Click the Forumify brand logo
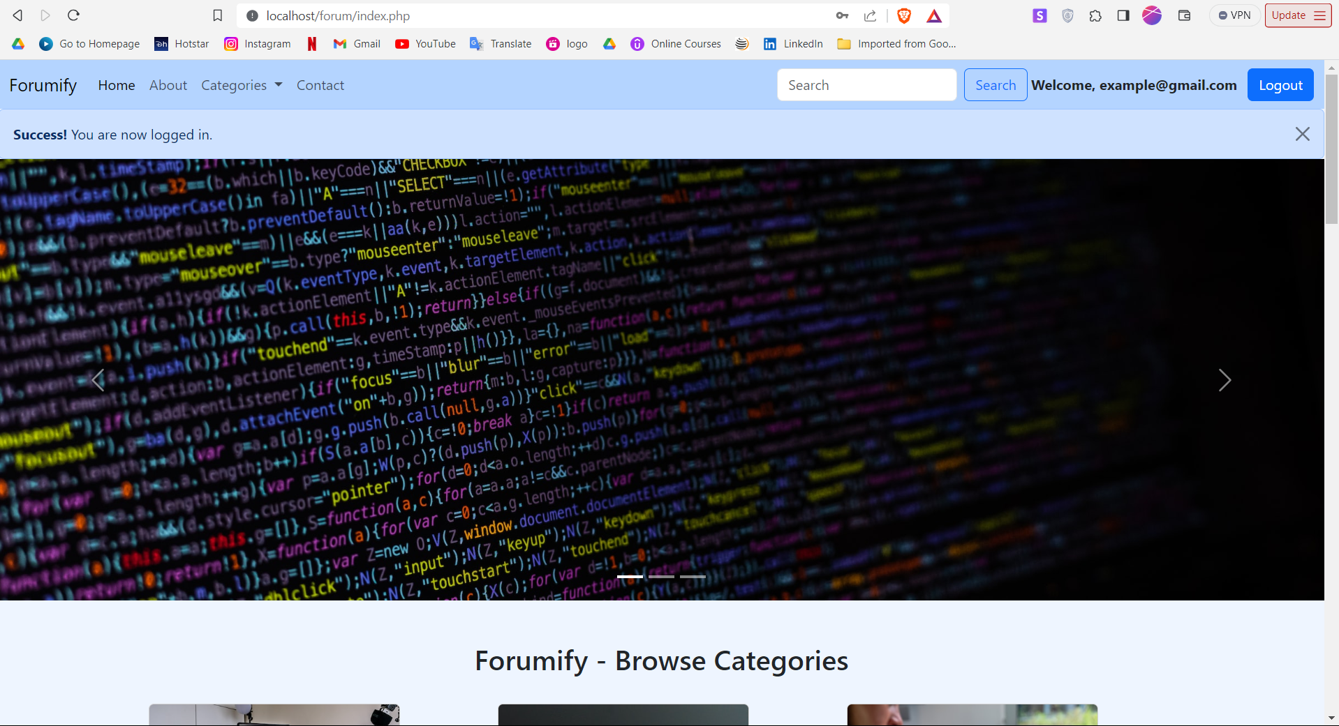This screenshot has width=1339, height=726. [43, 85]
